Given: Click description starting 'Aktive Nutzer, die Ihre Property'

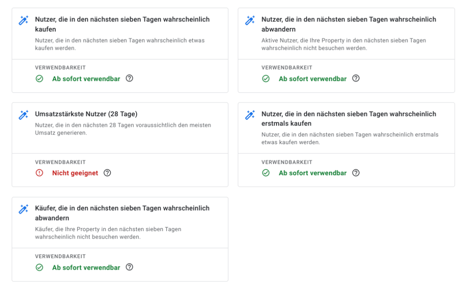Looking at the screenshot, I should [x=343, y=44].
